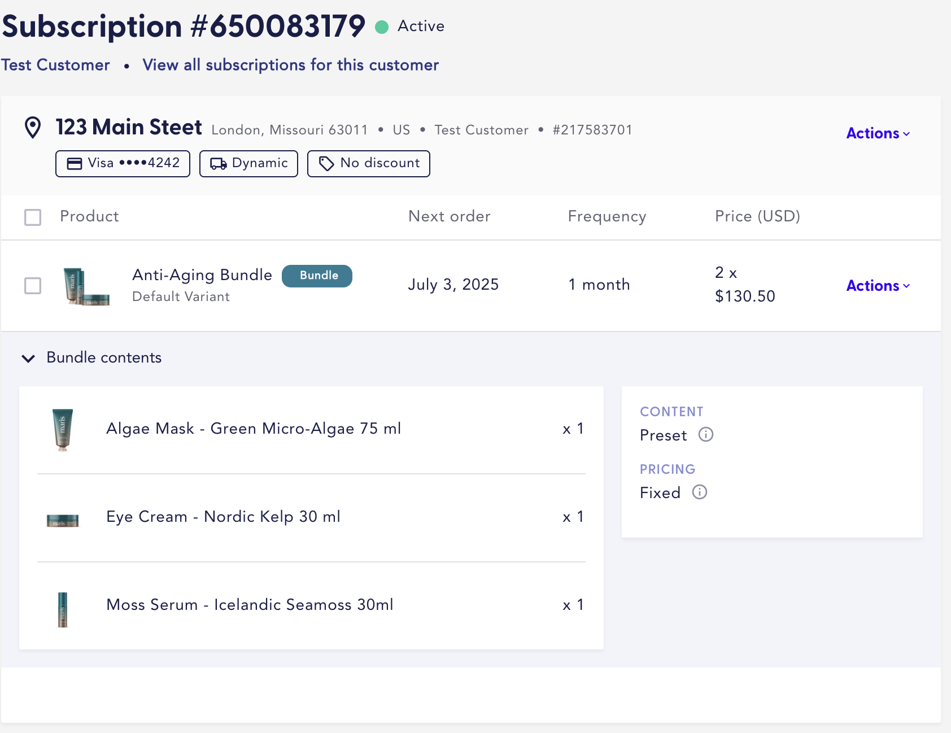The width and height of the screenshot is (951, 733).
Task: Toggle the select-all checkbox in Product header
Action: [x=33, y=217]
